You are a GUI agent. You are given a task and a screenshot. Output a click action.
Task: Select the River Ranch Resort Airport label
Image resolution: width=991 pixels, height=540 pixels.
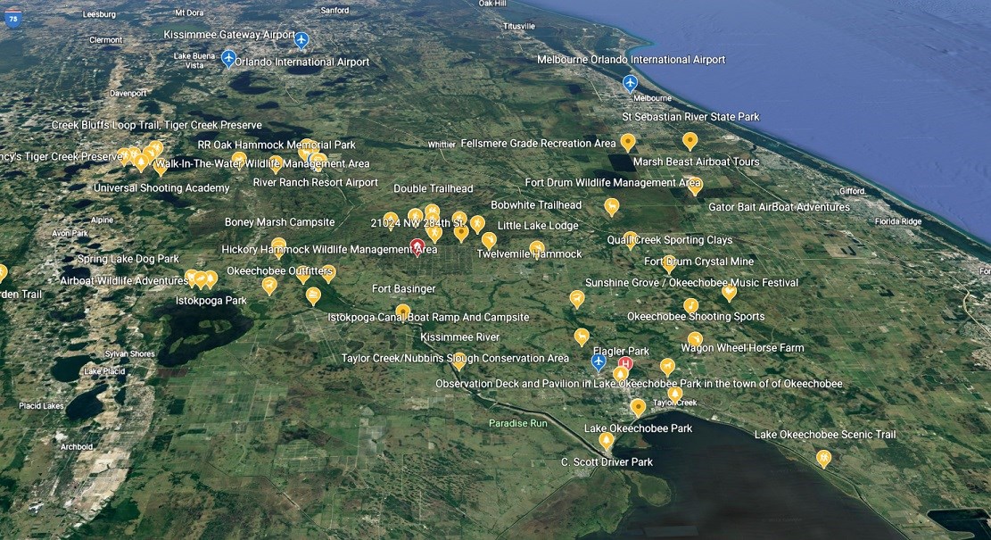316,183
